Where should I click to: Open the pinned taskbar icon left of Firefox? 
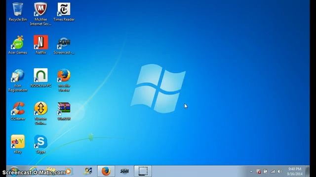tap(88, 171)
